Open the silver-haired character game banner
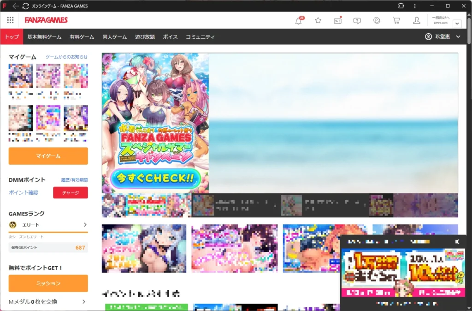 (x=144, y=248)
